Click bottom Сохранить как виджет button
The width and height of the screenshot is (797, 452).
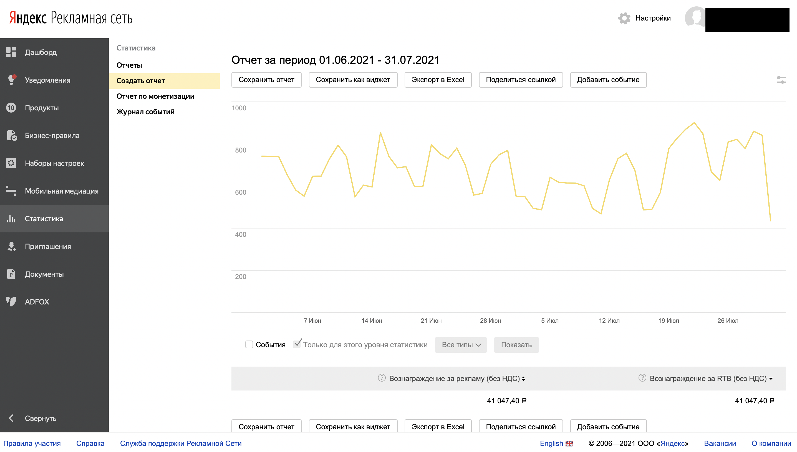[353, 426]
